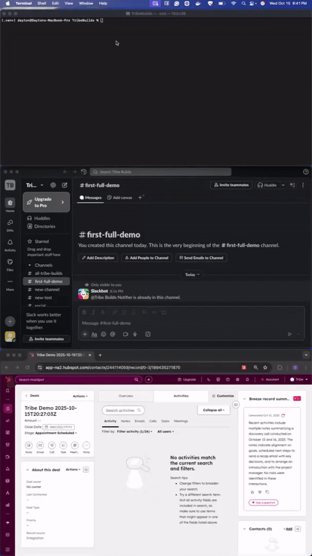Screen dimensions: 312x556
Task: Select the Notes activity tab
Action: tap(126, 421)
